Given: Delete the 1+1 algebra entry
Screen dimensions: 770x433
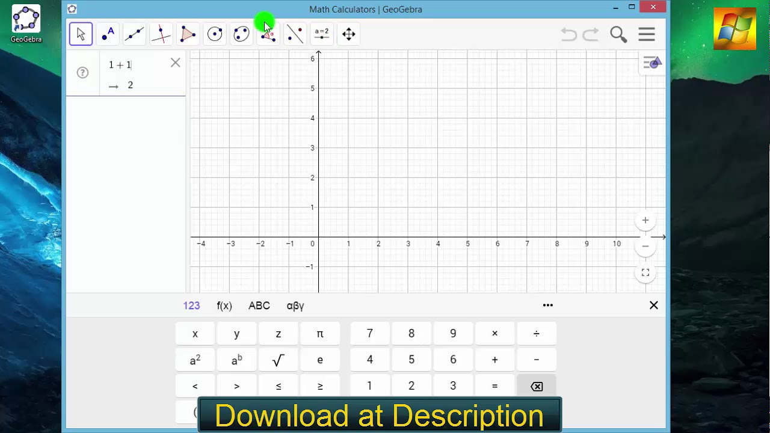Looking at the screenshot, I should 175,63.
